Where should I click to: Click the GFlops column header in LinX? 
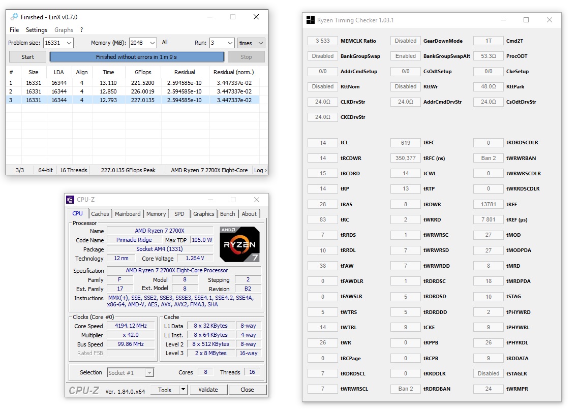point(143,72)
